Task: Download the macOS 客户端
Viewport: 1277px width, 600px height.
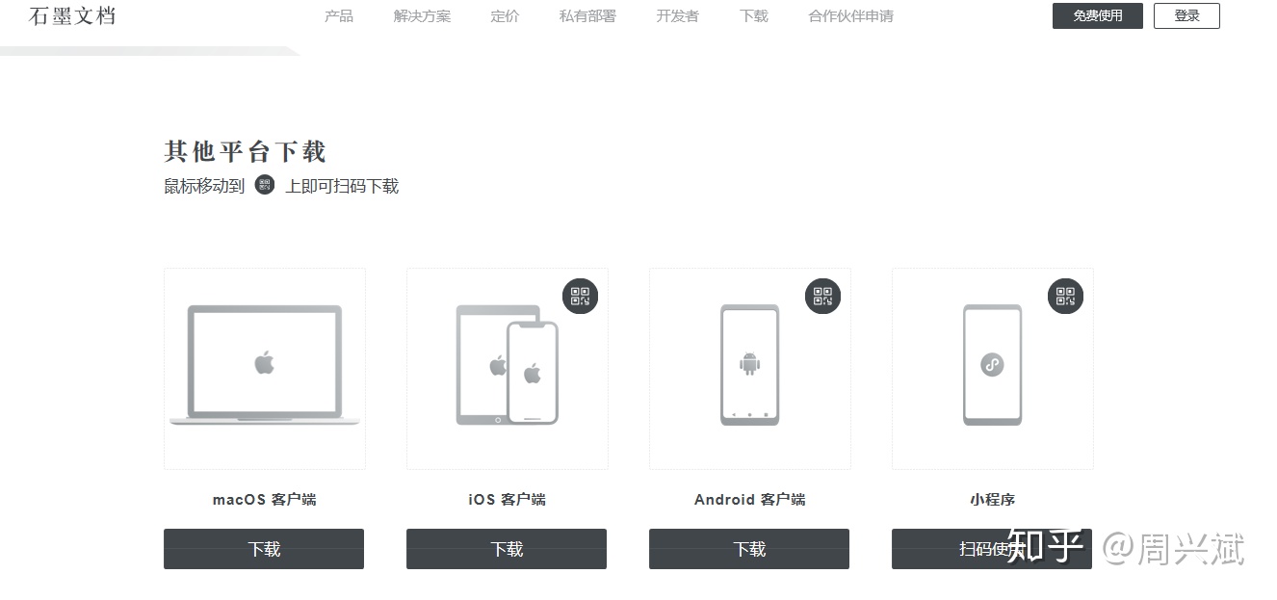Action: pyautogui.click(x=264, y=549)
